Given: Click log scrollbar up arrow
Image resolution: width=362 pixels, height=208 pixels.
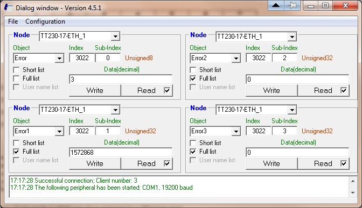Looking at the screenshot, I should [x=353, y=181].
